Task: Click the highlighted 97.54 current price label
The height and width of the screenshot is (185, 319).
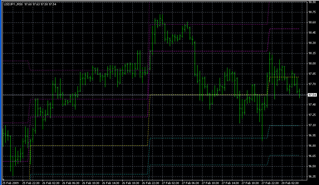Action: click(312, 95)
